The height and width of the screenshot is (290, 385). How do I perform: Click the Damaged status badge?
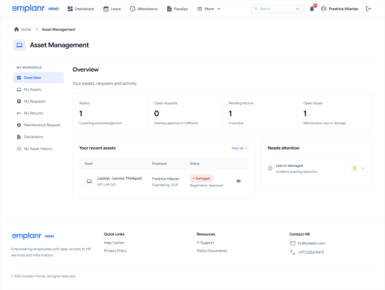click(x=202, y=178)
